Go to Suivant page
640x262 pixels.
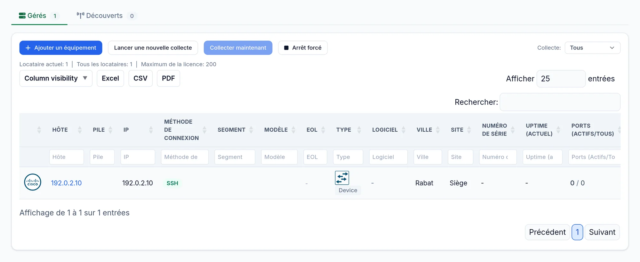pos(602,232)
